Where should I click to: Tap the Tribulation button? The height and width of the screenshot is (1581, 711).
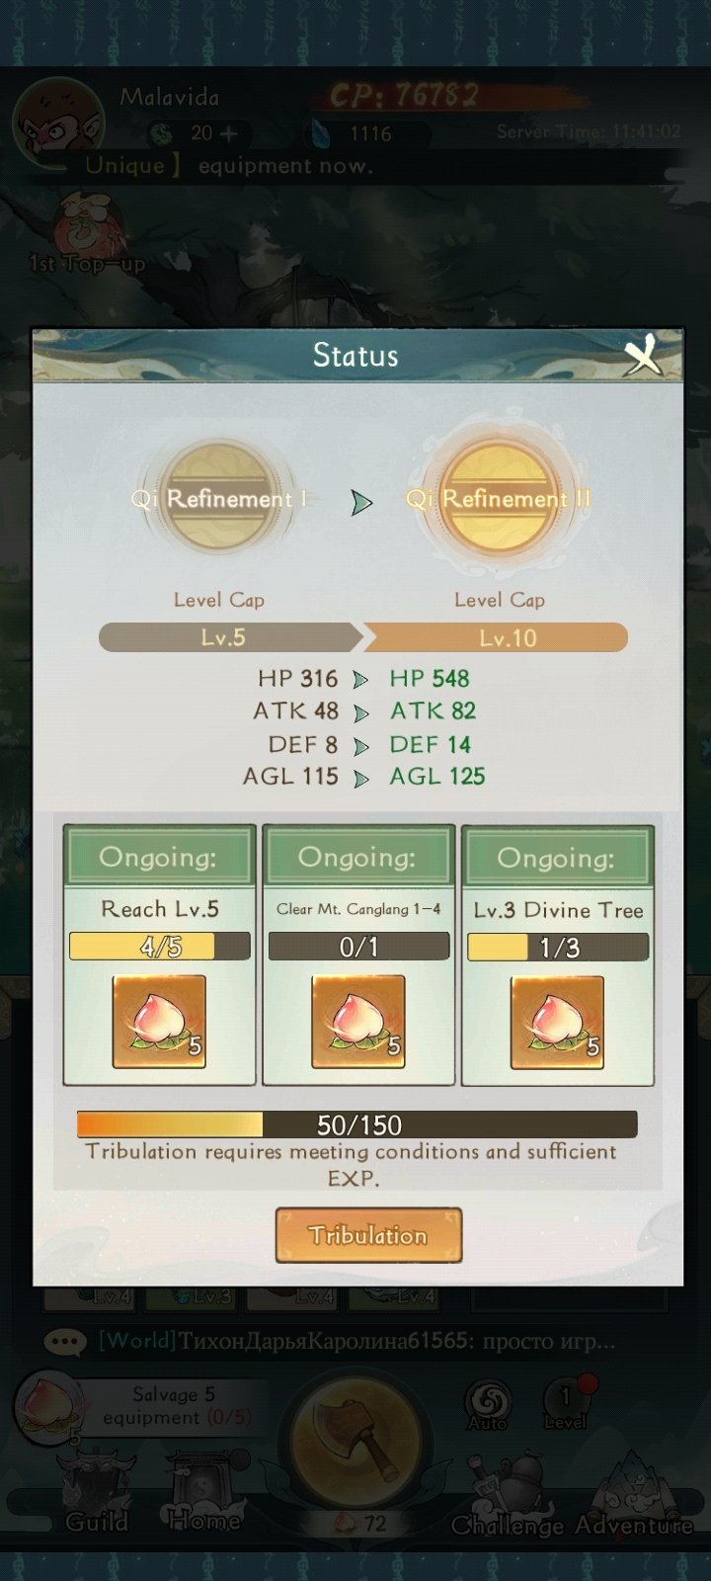[368, 1235]
